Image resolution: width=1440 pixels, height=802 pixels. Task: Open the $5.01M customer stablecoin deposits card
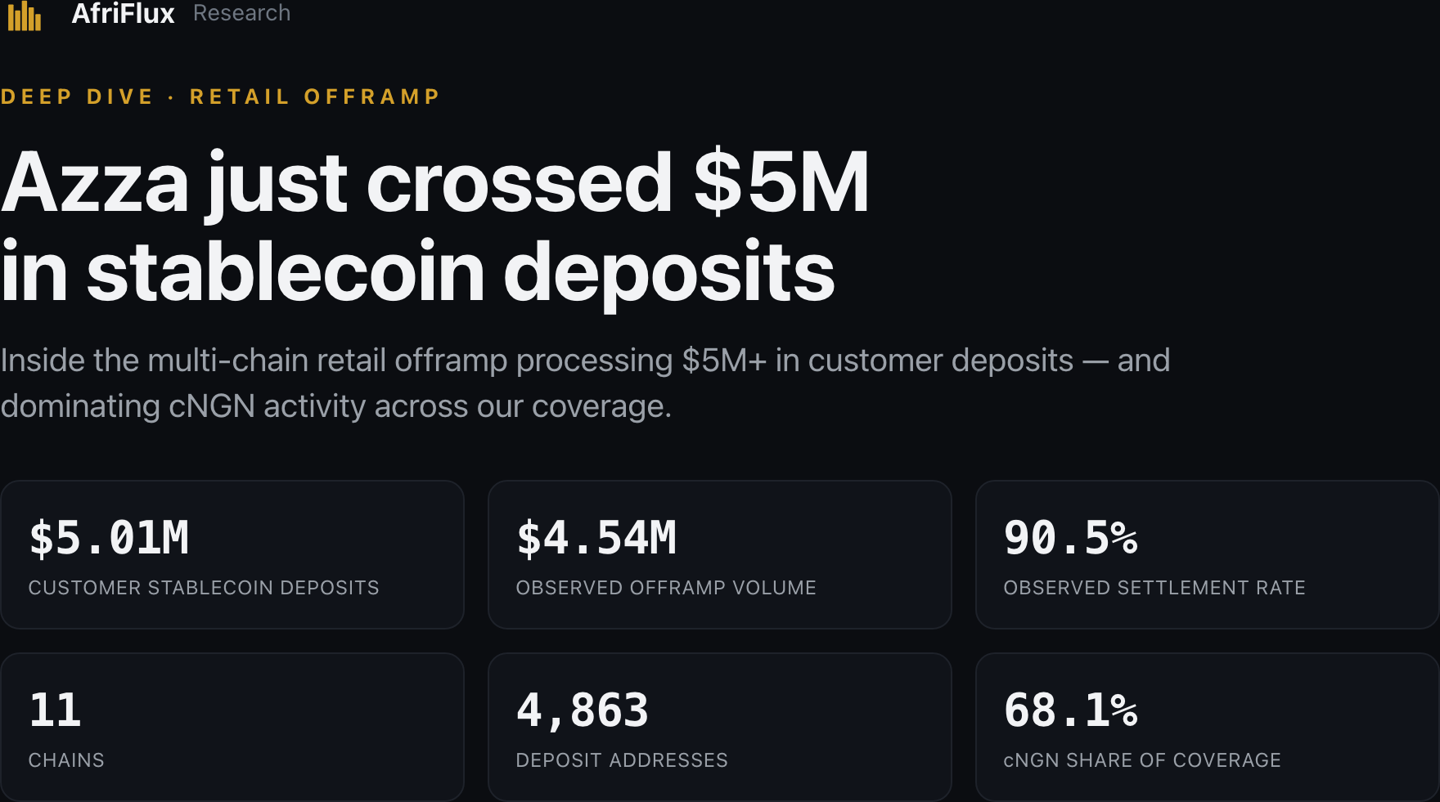pyautogui.click(x=232, y=554)
